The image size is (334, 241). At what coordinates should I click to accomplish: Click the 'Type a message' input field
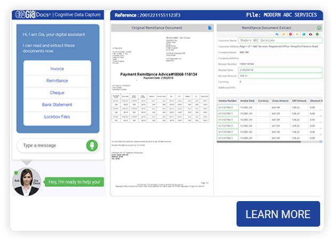[51, 146]
